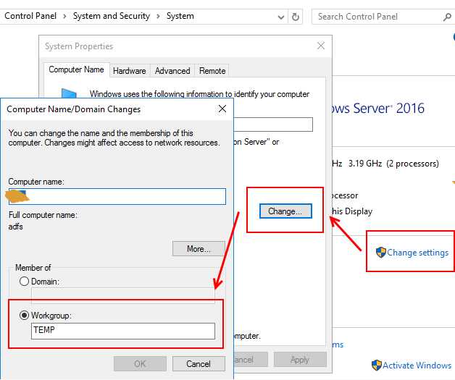Click the Workgroup field containing TEMP
Image resolution: width=455 pixels, height=380 pixels.
click(x=123, y=331)
